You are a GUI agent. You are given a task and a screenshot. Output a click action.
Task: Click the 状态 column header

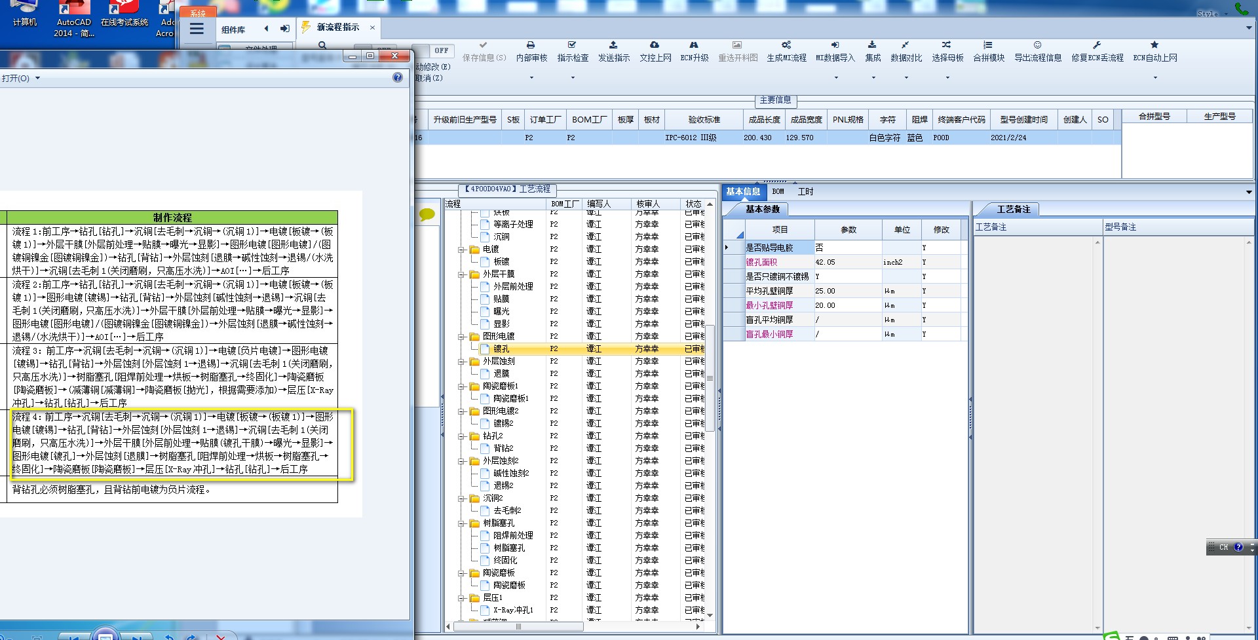click(x=693, y=204)
